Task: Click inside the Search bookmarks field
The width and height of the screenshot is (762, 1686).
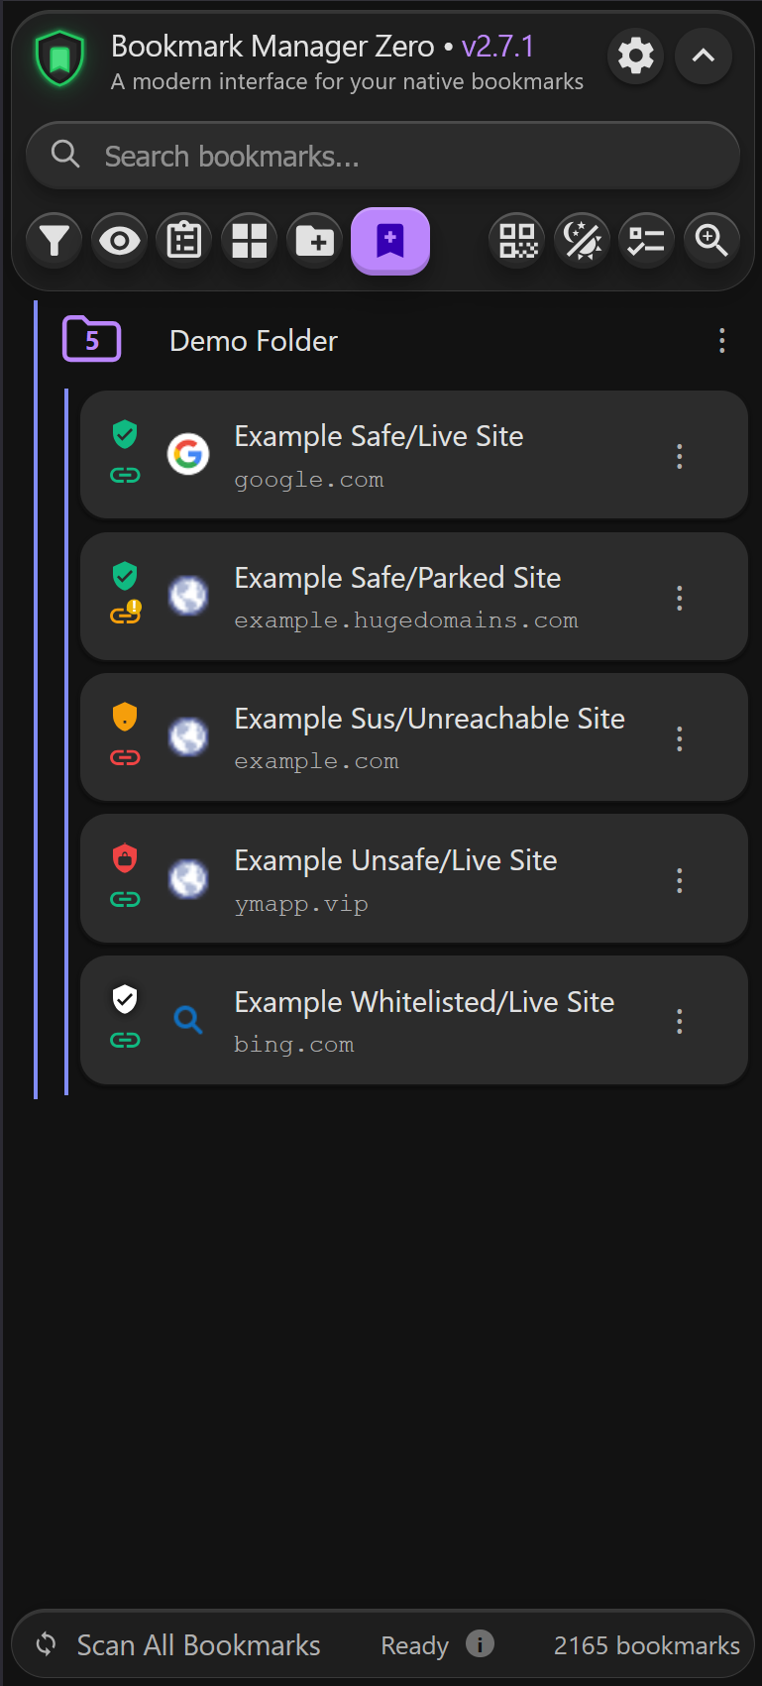Action: point(381,155)
